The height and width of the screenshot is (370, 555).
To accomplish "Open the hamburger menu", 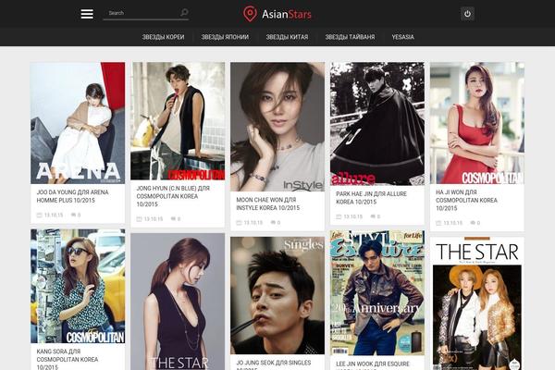I will click(87, 14).
